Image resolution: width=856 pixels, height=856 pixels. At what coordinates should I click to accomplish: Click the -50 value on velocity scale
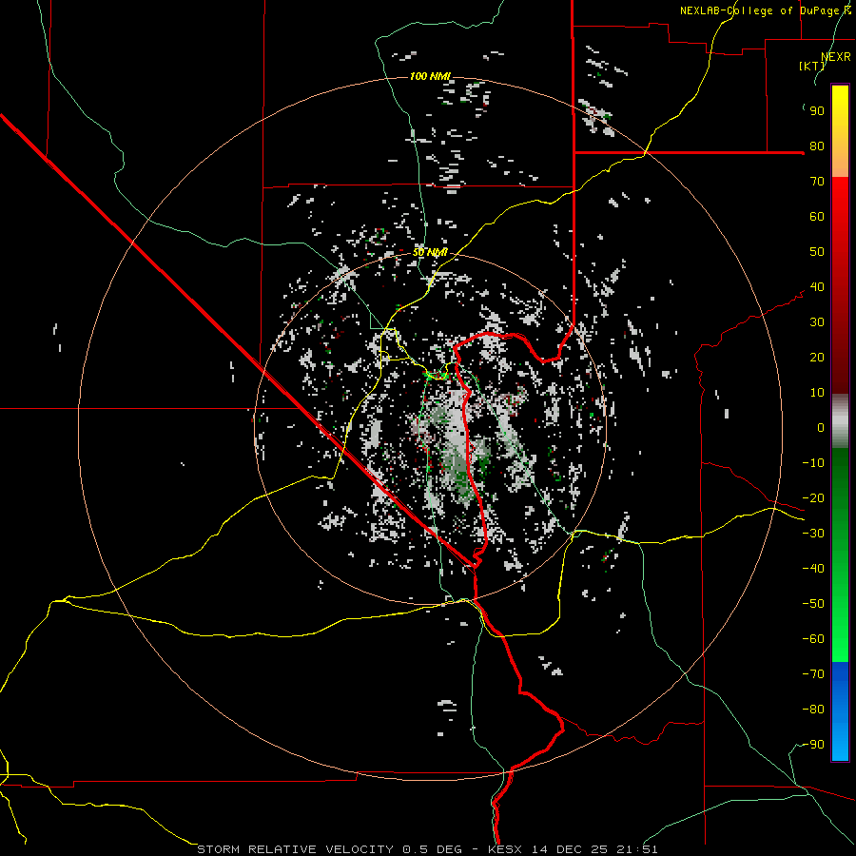813,604
